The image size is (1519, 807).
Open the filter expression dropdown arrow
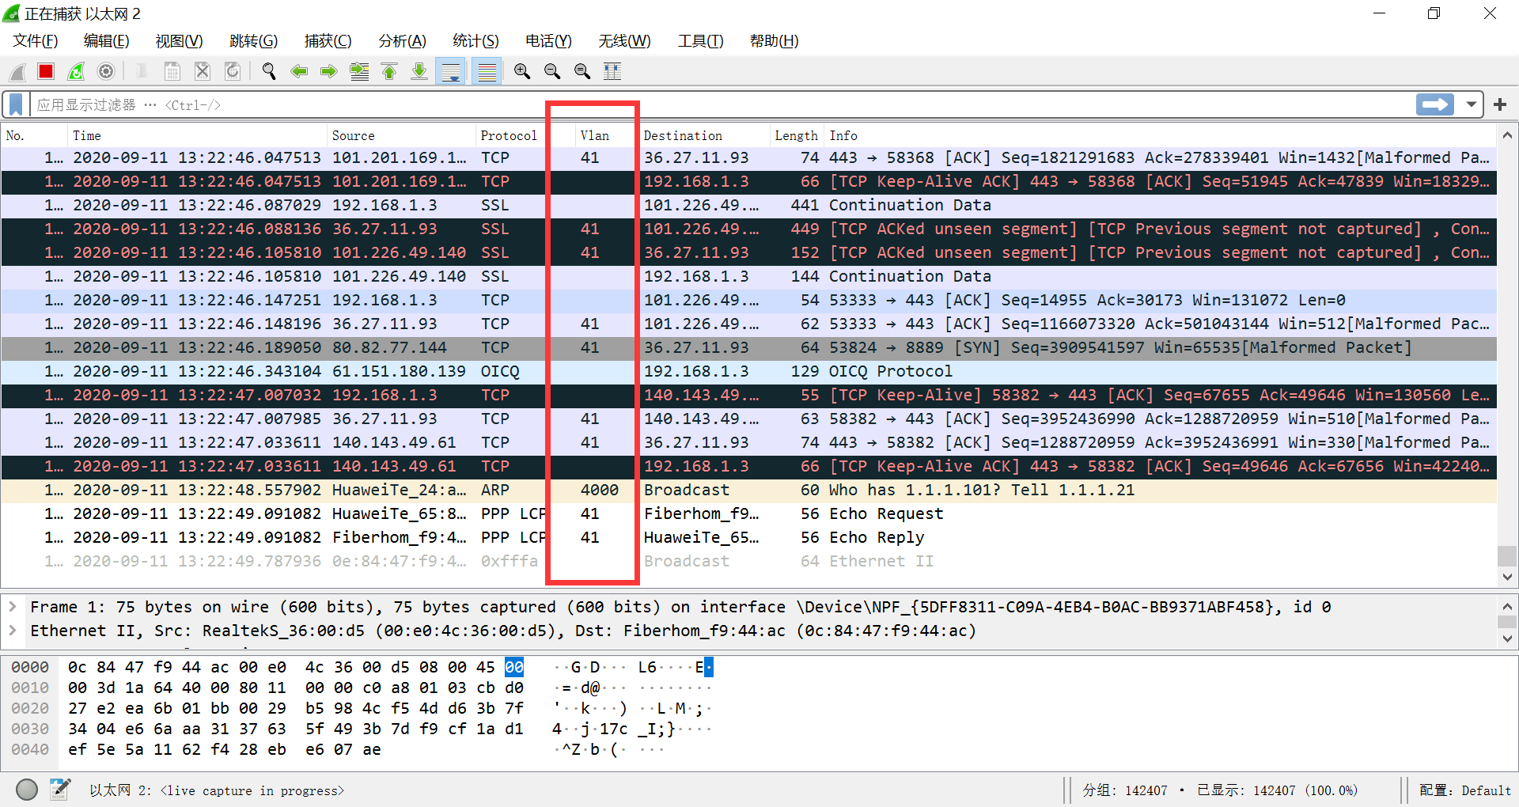click(x=1471, y=104)
